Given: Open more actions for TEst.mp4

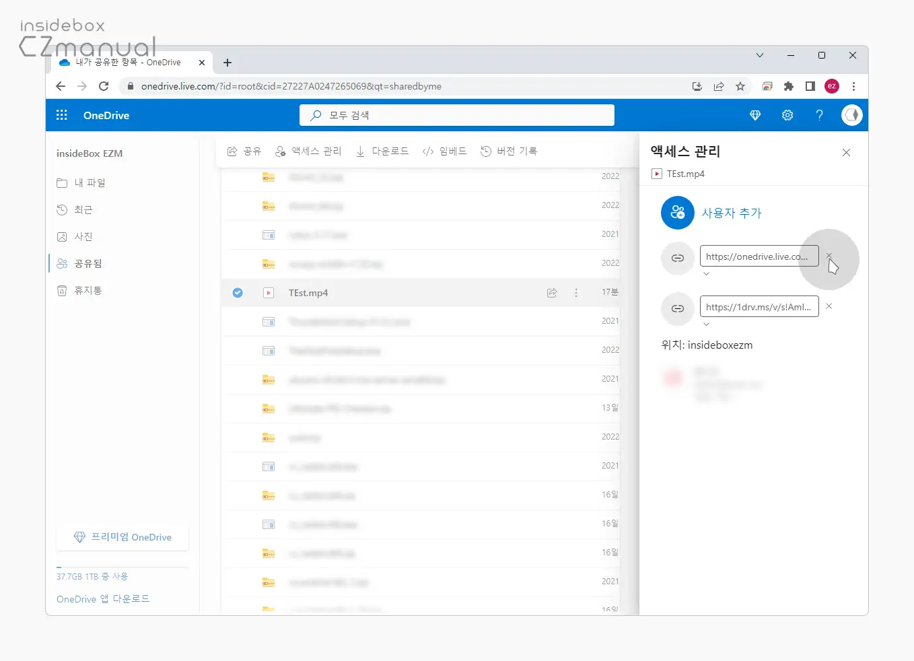Looking at the screenshot, I should (576, 293).
